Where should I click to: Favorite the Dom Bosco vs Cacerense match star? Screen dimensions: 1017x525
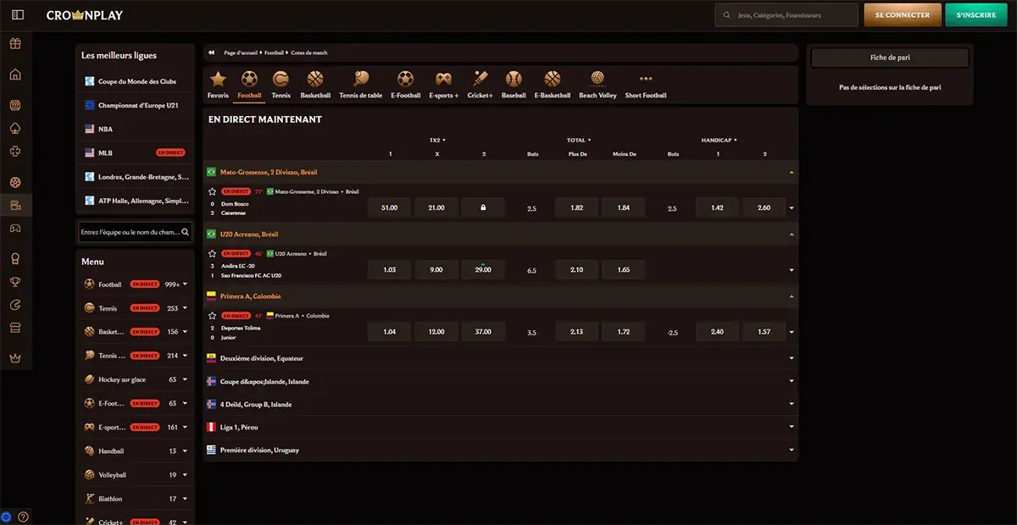[213, 191]
